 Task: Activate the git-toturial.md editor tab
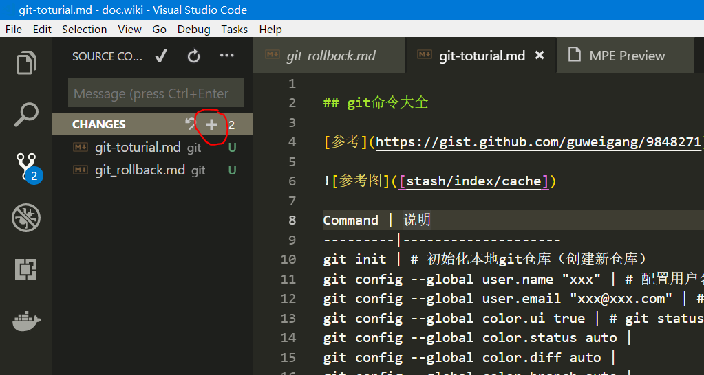point(482,56)
